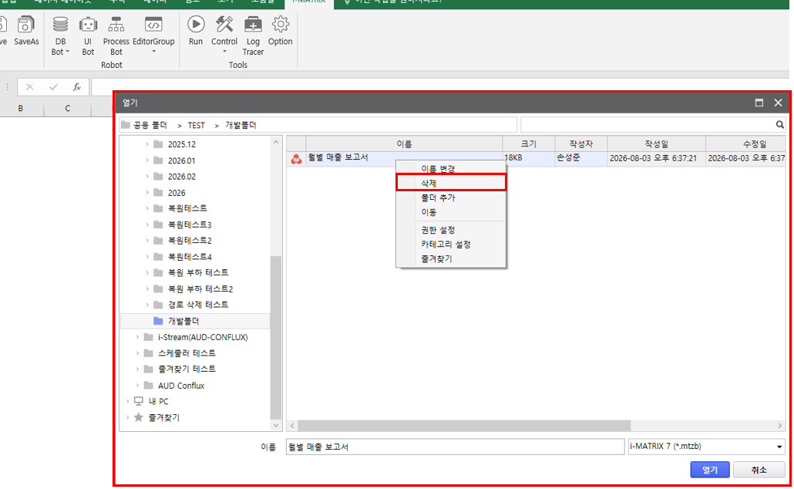The image size is (794, 489).
Task: Expand the 복원테스트3 folder node
Action: (x=147, y=224)
